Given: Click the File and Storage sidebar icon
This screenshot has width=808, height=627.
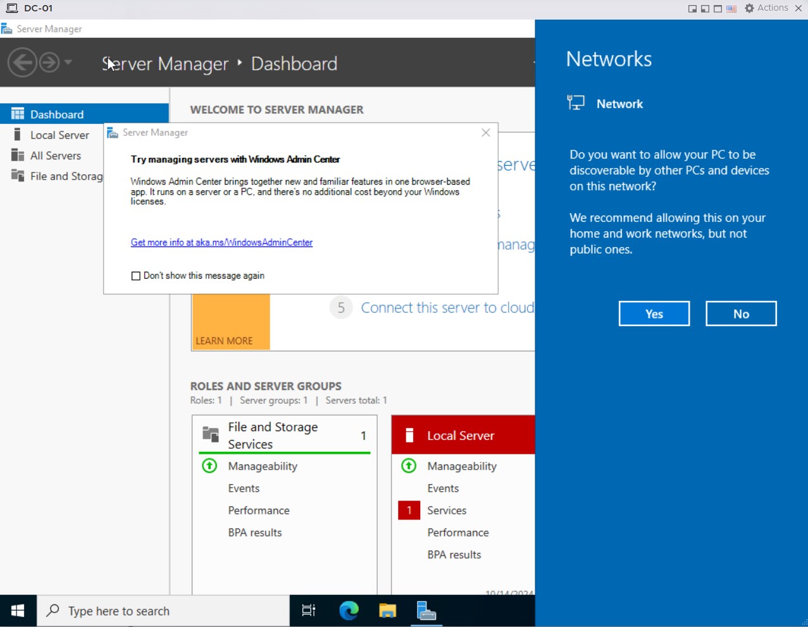Looking at the screenshot, I should (18, 176).
